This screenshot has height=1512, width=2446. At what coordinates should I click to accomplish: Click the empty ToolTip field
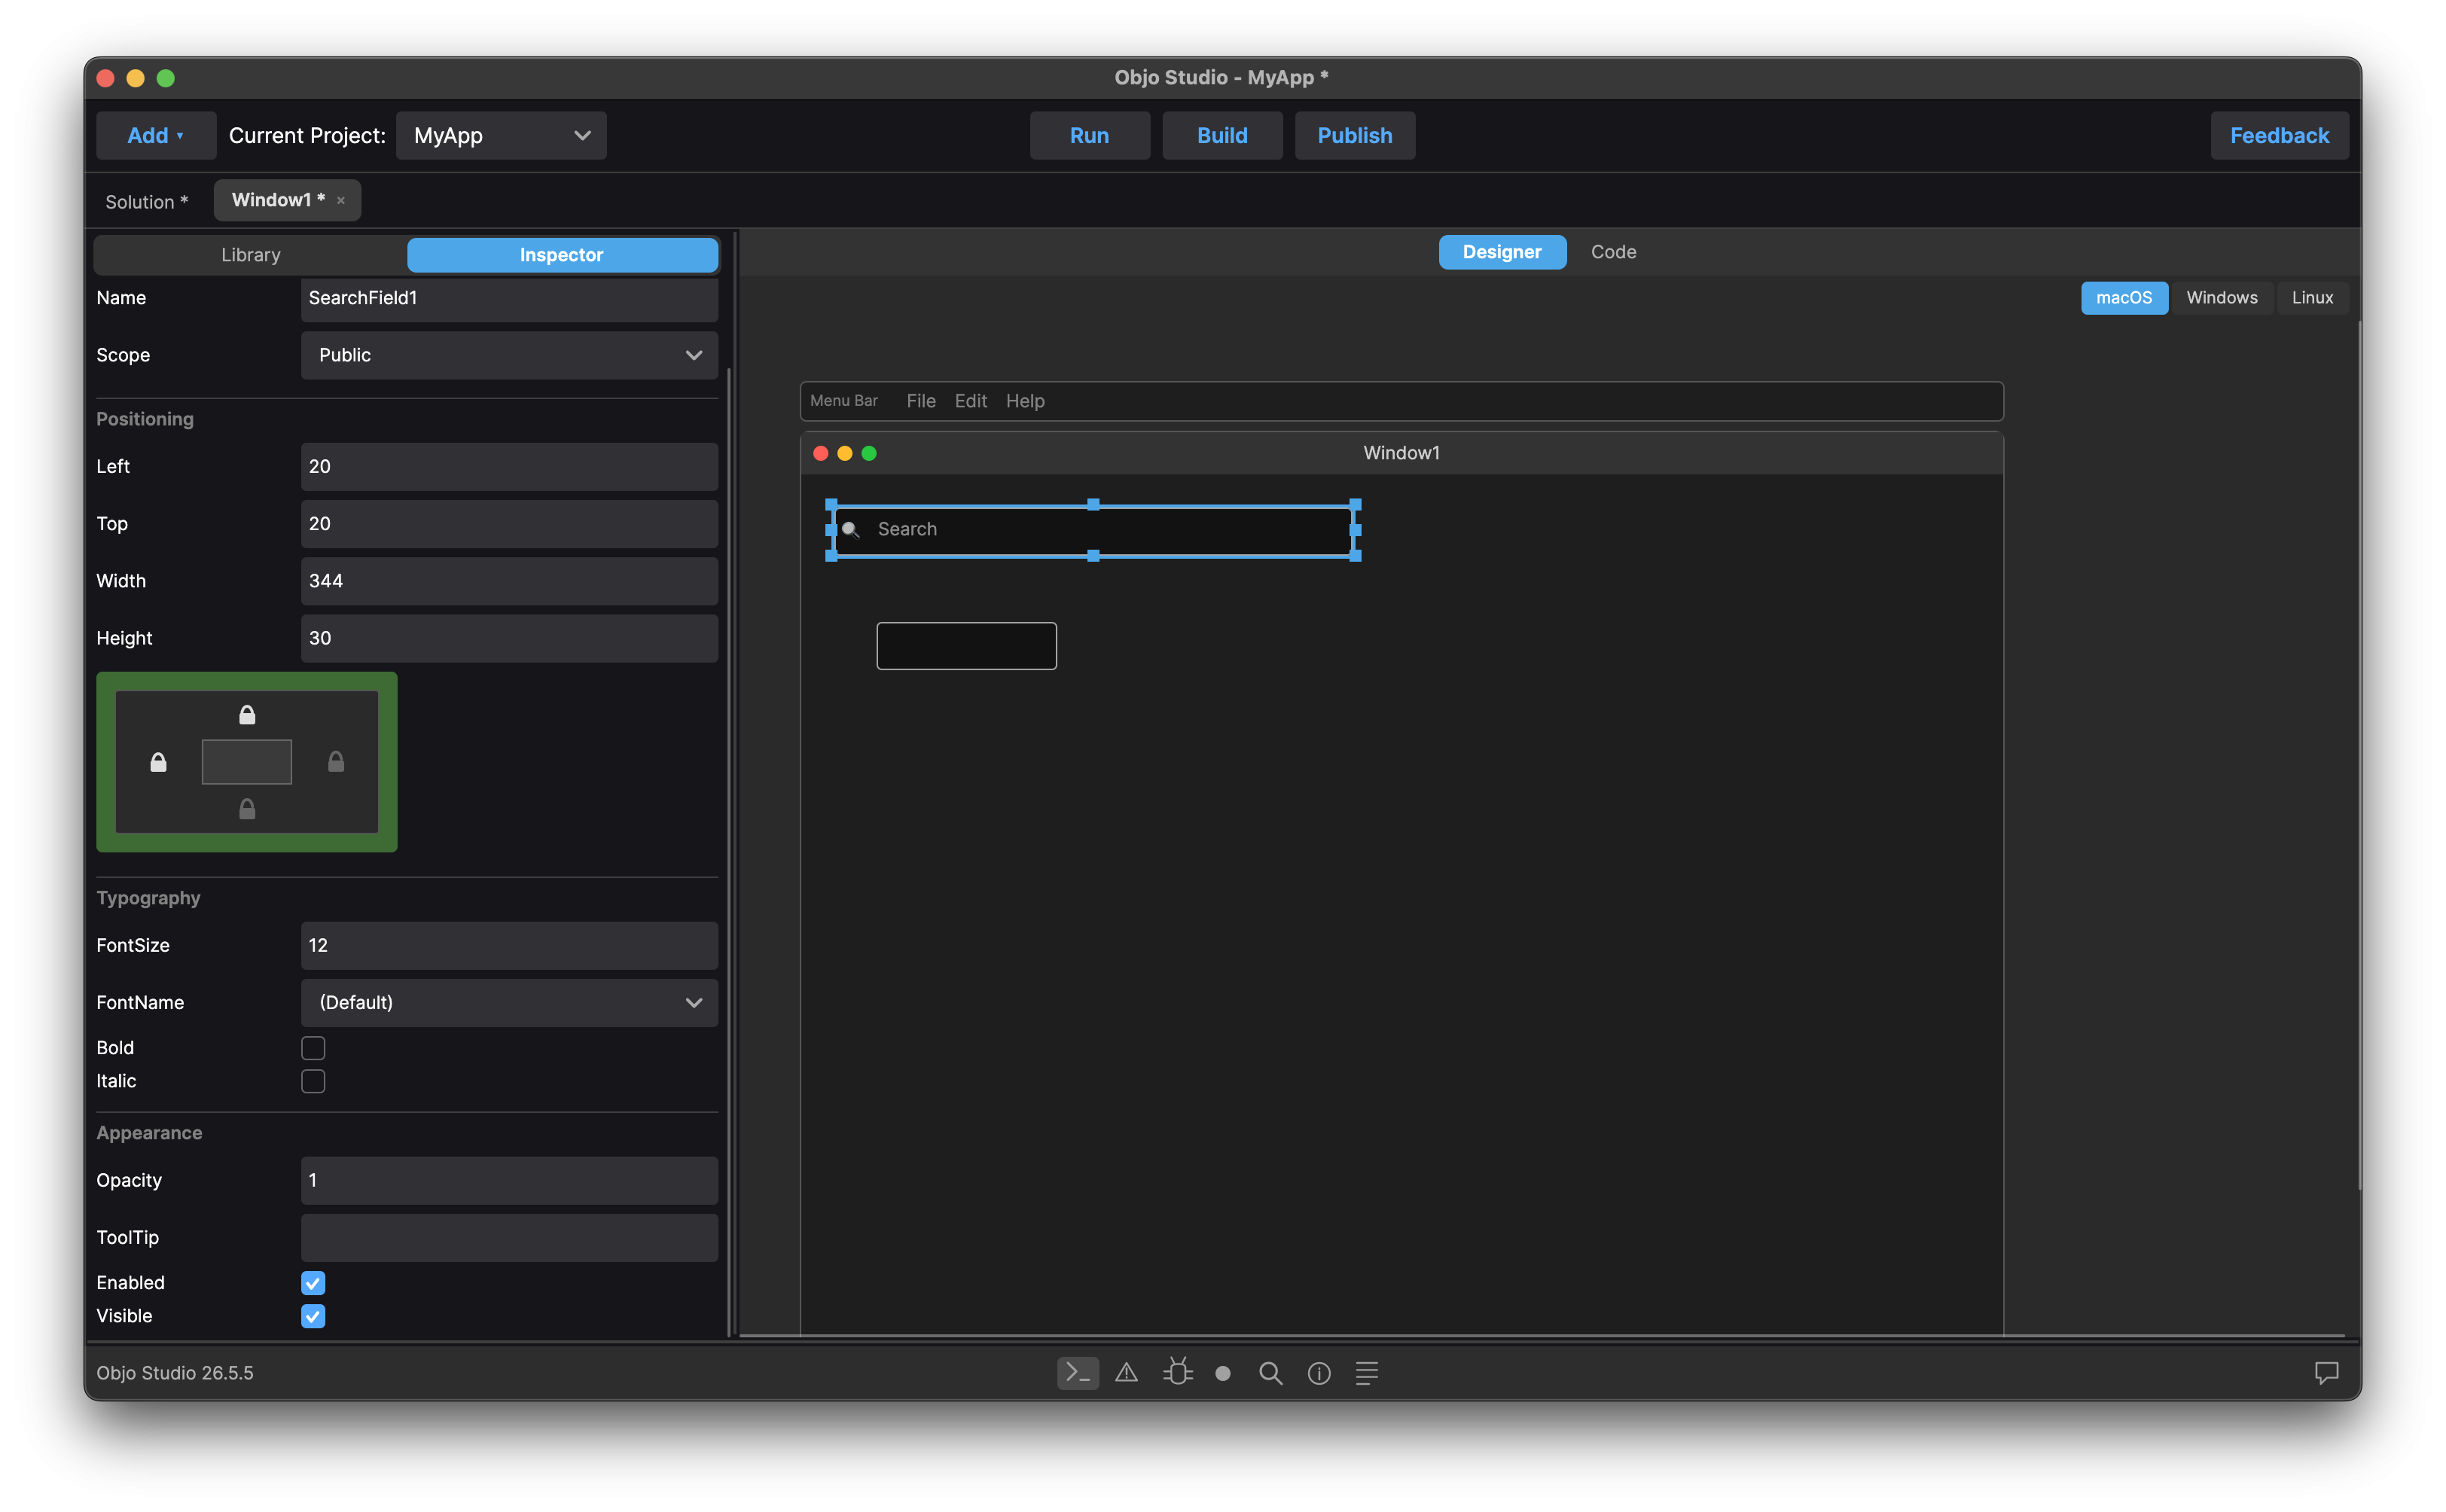[509, 1237]
